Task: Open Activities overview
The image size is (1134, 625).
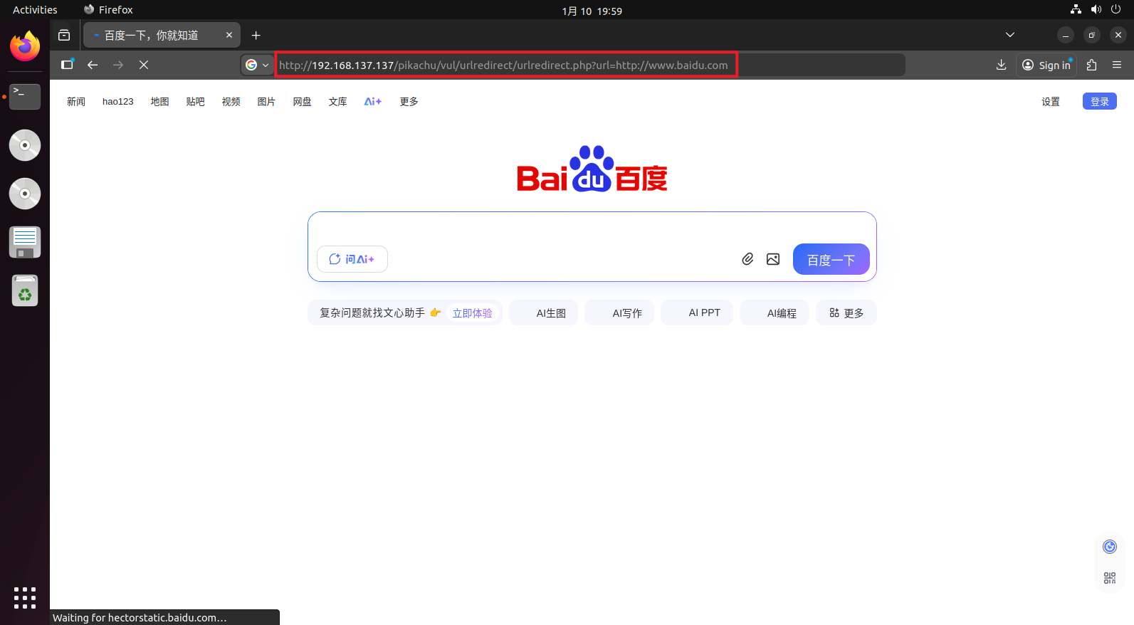Action: tap(35, 9)
